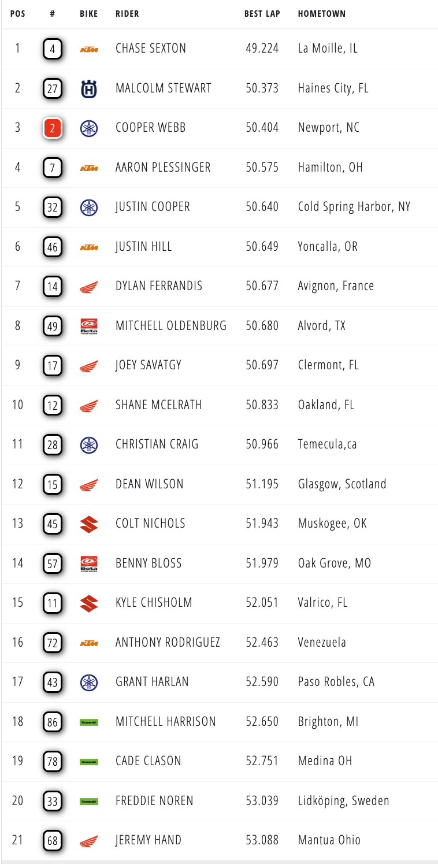This screenshot has height=864, width=438.
Task: Click the Beta logo next to Mitchell Oldenburg
Action: pos(89,325)
